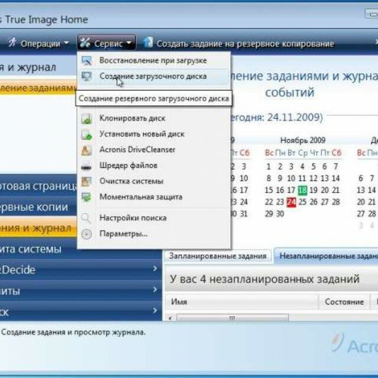Select November 10 in calendar

click(291, 178)
